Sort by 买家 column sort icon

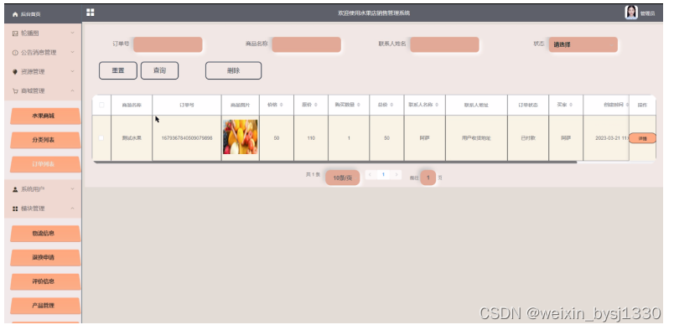coord(570,105)
